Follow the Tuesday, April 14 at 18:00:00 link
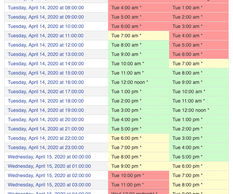233x194 pixels. [46, 101]
